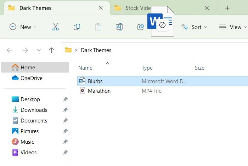Screen dimensions: 248x166
Task: Open the New item dropdown
Action: click(23, 27)
